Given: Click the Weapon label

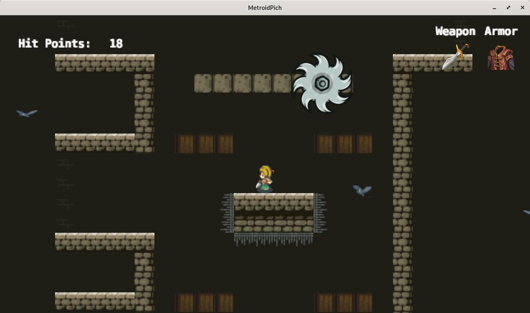Looking at the screenshot, I should 455,31.
